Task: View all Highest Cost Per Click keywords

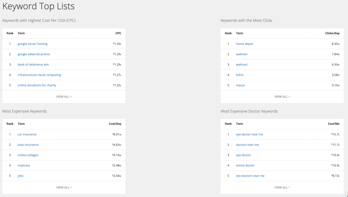Action: 64,97
